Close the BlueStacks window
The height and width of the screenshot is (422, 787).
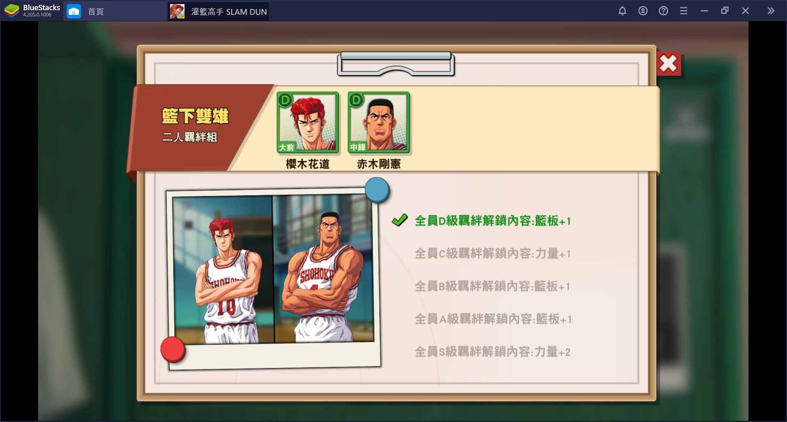tap(745, 11)
